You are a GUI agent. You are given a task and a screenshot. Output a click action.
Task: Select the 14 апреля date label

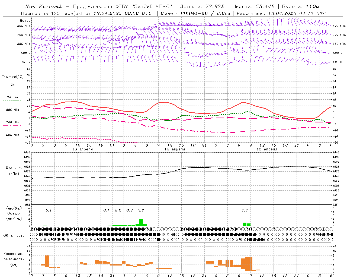tap(175, 149)
